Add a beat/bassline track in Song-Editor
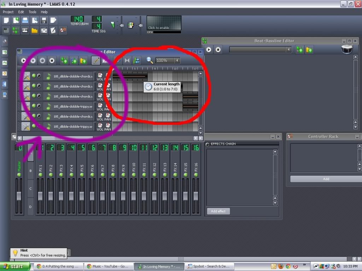The height and width of the screenshot is (271, 362). pyautogui.click(x=64, y=61)
